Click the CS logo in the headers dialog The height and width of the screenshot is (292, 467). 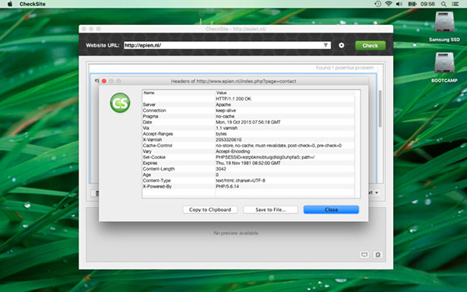pos(120,103)
